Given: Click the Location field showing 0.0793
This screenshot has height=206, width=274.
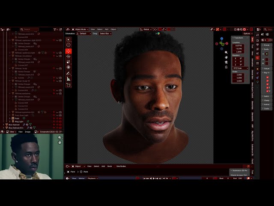Looking at the screenshot, I should coord(238,46).
